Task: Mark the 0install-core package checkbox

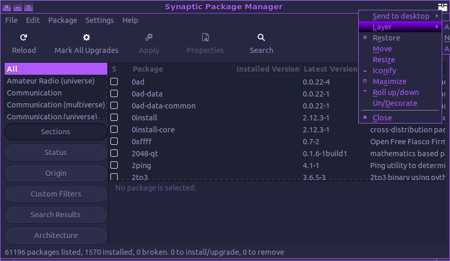Action: 114,130
